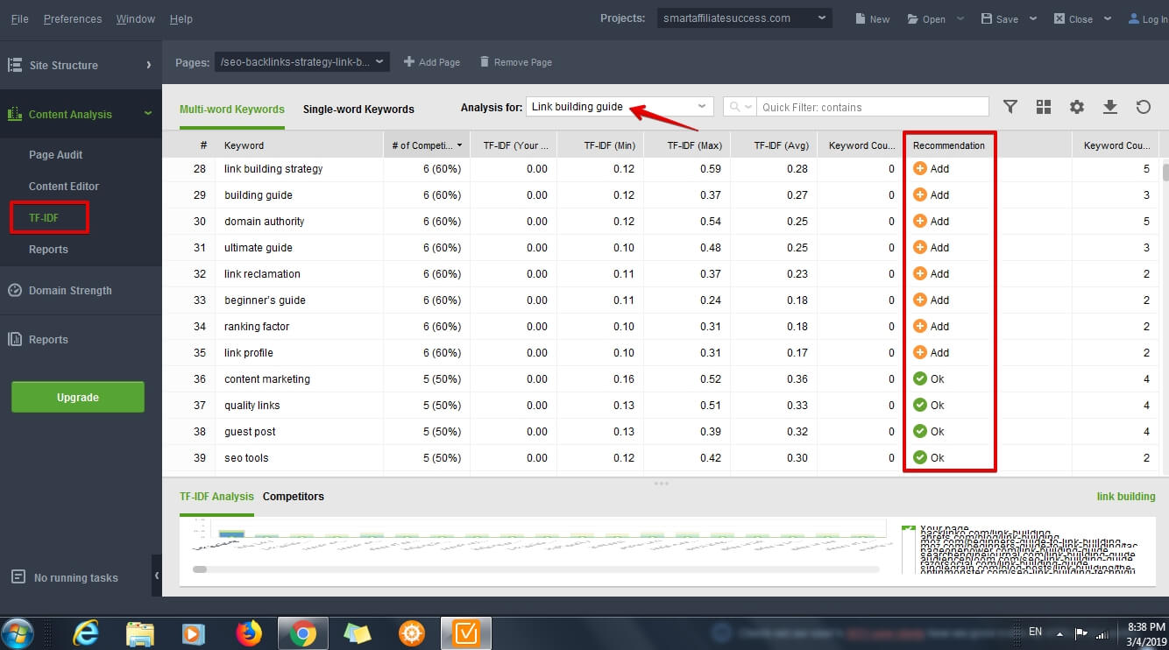
Task: Click the running tasks list icon
Action: coord(18,576)
